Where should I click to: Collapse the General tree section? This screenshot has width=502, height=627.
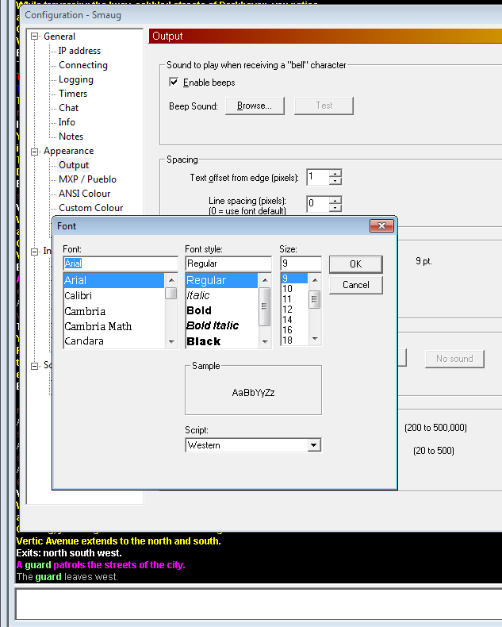(34, 37)
